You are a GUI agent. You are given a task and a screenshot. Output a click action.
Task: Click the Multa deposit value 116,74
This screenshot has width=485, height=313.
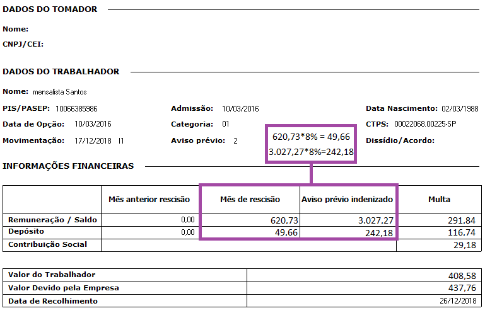coord(462,232)
